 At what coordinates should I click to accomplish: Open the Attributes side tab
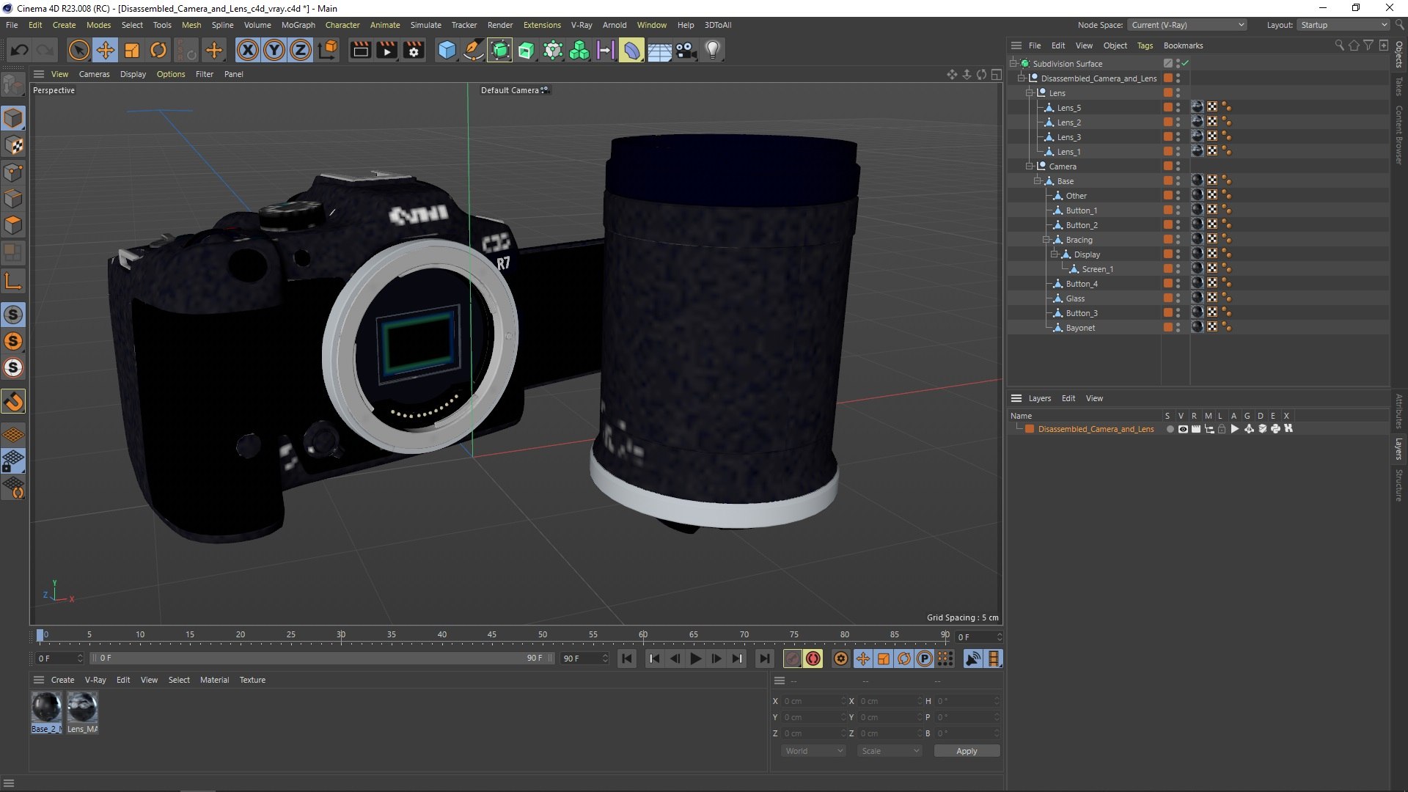tap(1399, 411)
